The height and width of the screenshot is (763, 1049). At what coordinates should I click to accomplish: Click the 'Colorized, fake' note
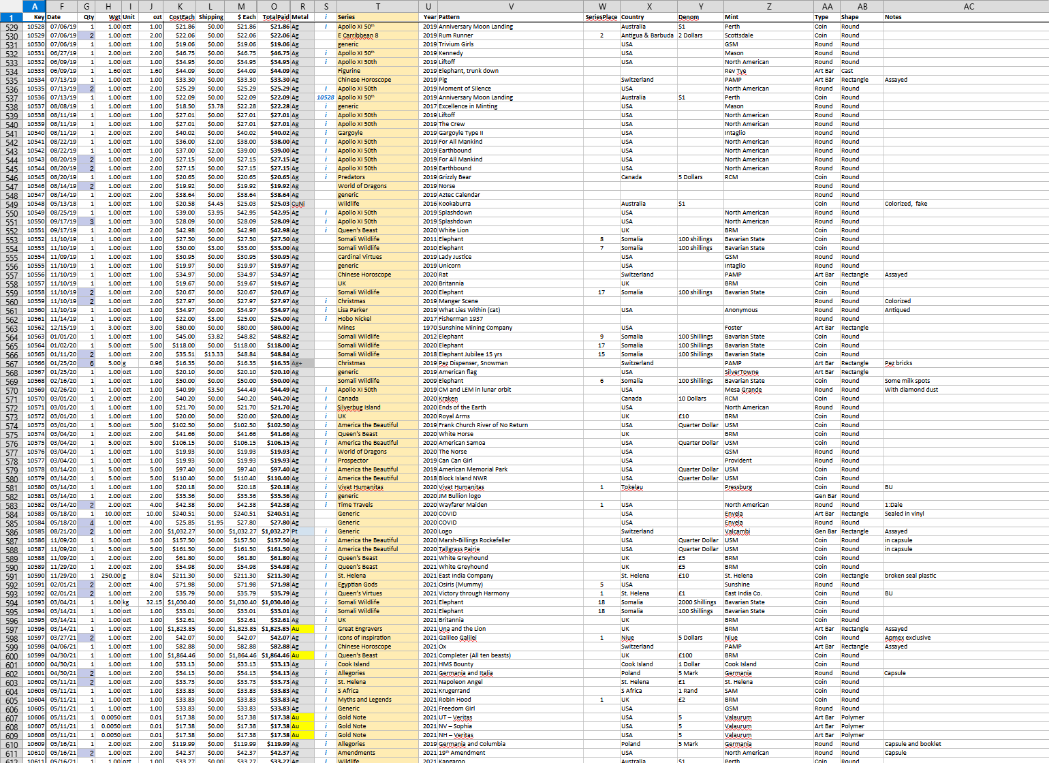969,204
